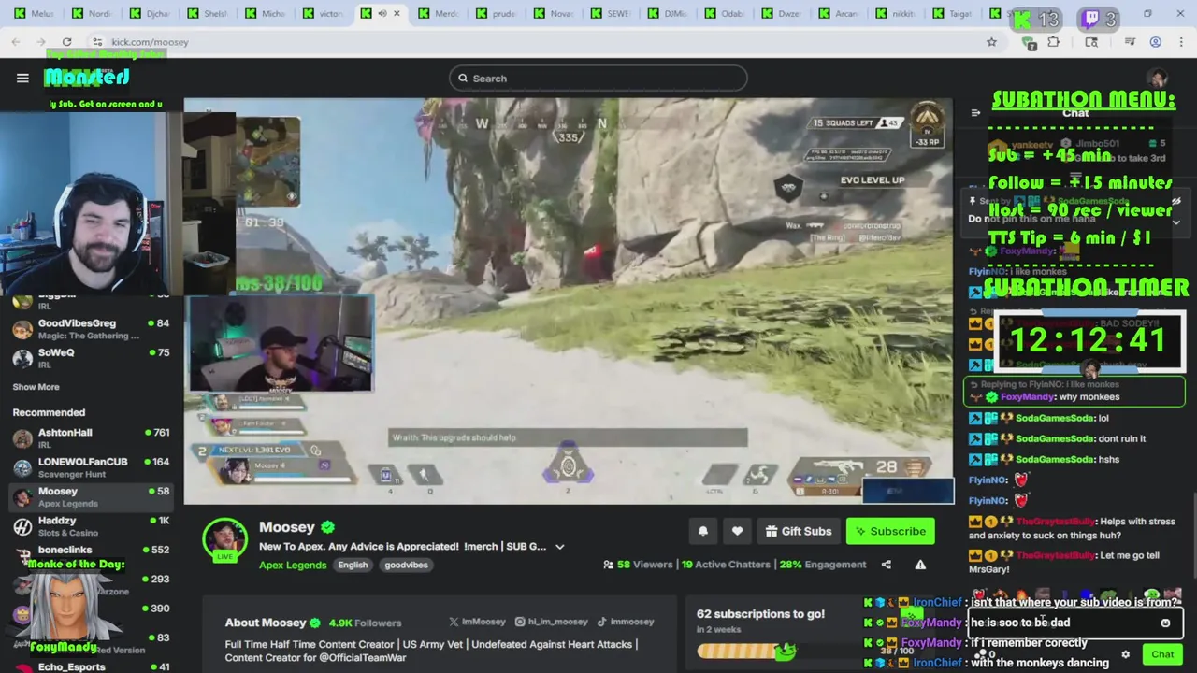
Task: Open Moosey's X profile ImMoosey
Action: click(477, 622)
